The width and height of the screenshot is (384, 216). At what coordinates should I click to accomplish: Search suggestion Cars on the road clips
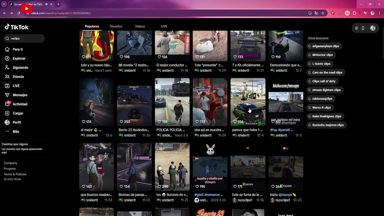click(x=325, y=72)
